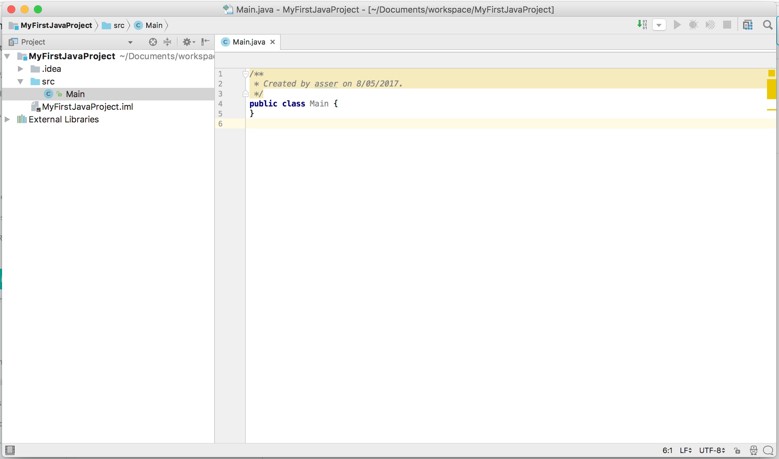Click the Project view label
This screenshot has height=459, width=779.
click(x=33, y=42)
